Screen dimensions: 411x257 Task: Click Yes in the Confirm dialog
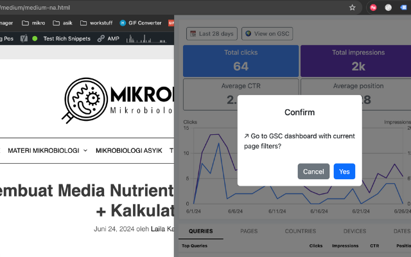[x=344, y=172]
